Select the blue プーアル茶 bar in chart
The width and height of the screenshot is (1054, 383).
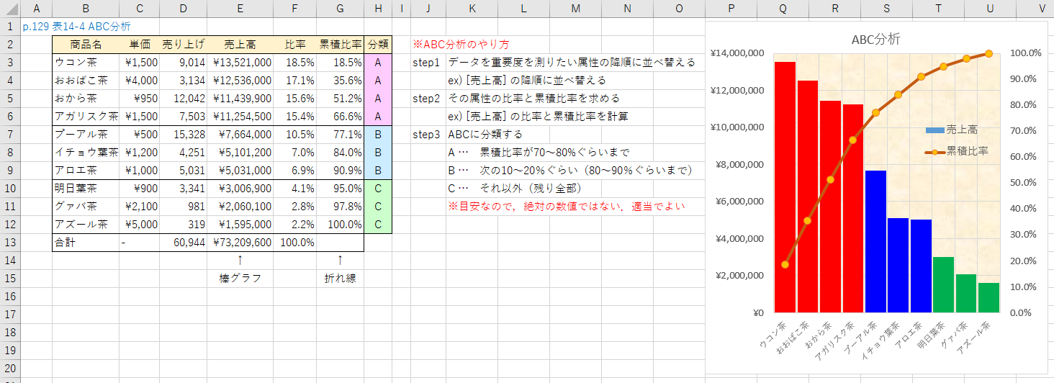(x=875, y=241)
